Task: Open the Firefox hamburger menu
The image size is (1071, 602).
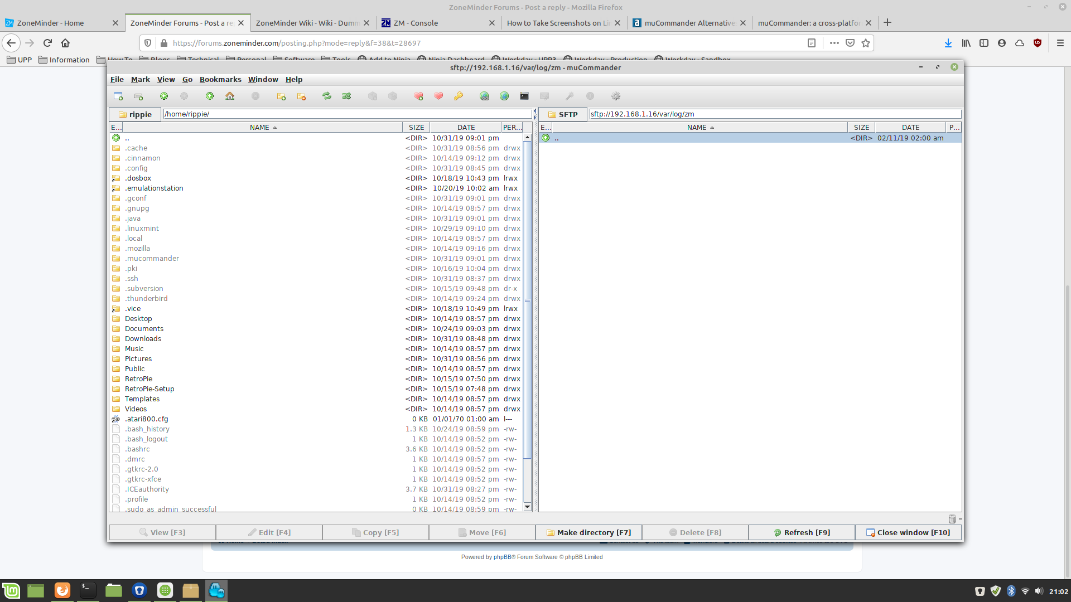Action: coord(1060,43)
